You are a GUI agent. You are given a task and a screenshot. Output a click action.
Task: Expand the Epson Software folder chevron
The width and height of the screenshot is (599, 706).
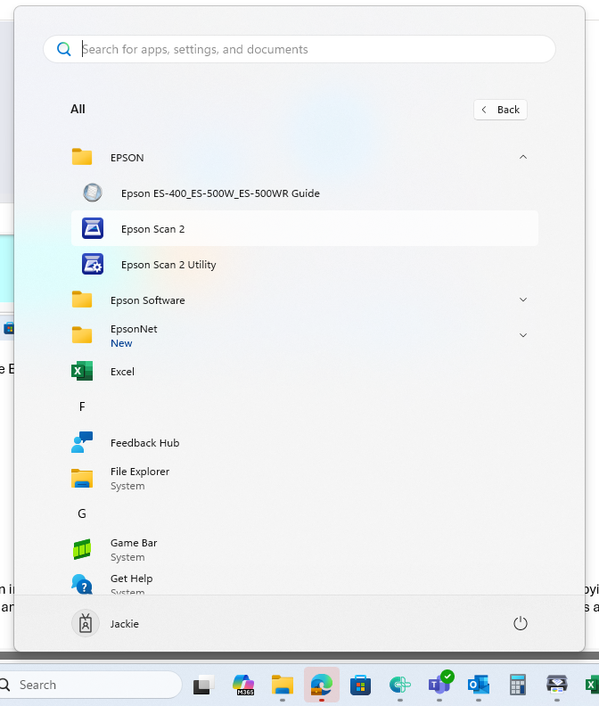click(x=523, y=300)
